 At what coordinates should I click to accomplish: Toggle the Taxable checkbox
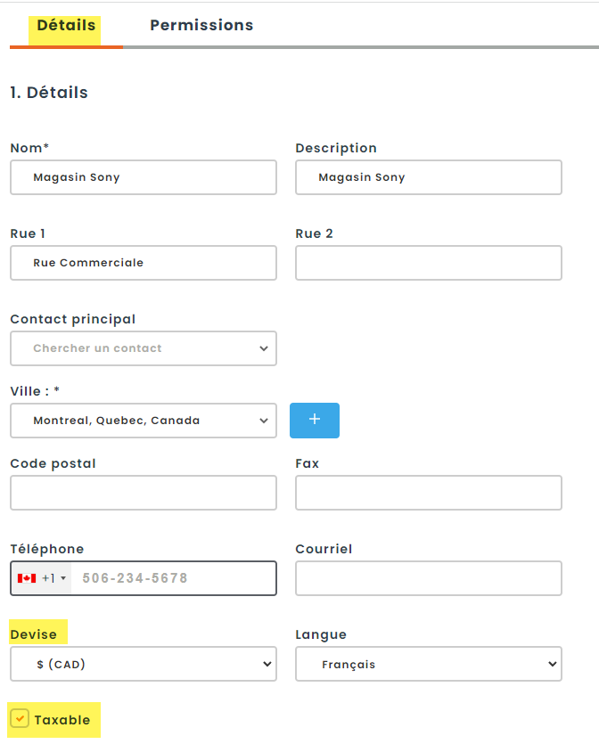(x=20, y=718)
